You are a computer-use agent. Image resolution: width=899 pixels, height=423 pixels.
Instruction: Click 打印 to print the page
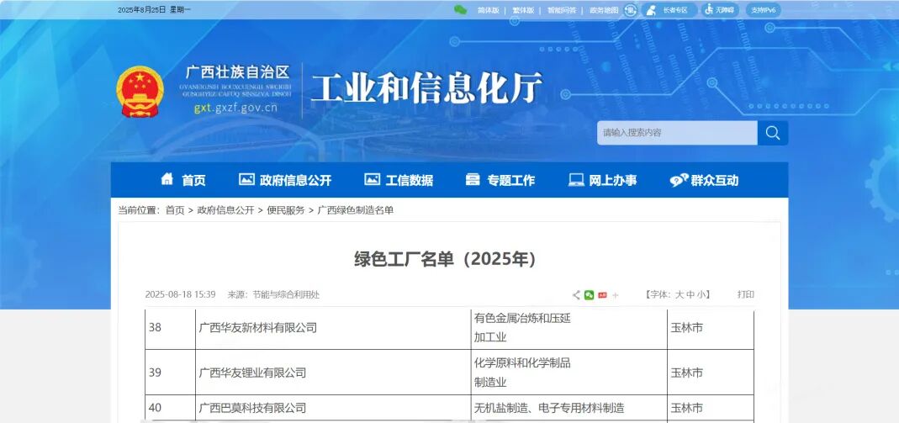point(746,295)
